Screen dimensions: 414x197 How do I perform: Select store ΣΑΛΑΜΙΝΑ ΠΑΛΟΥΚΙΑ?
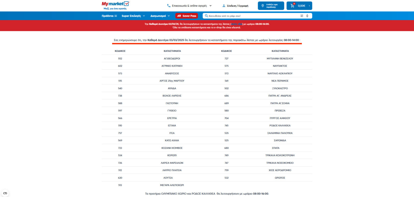(x=280, y=133)
